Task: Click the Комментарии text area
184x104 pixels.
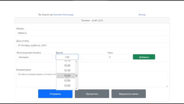Action: [92, 79]
